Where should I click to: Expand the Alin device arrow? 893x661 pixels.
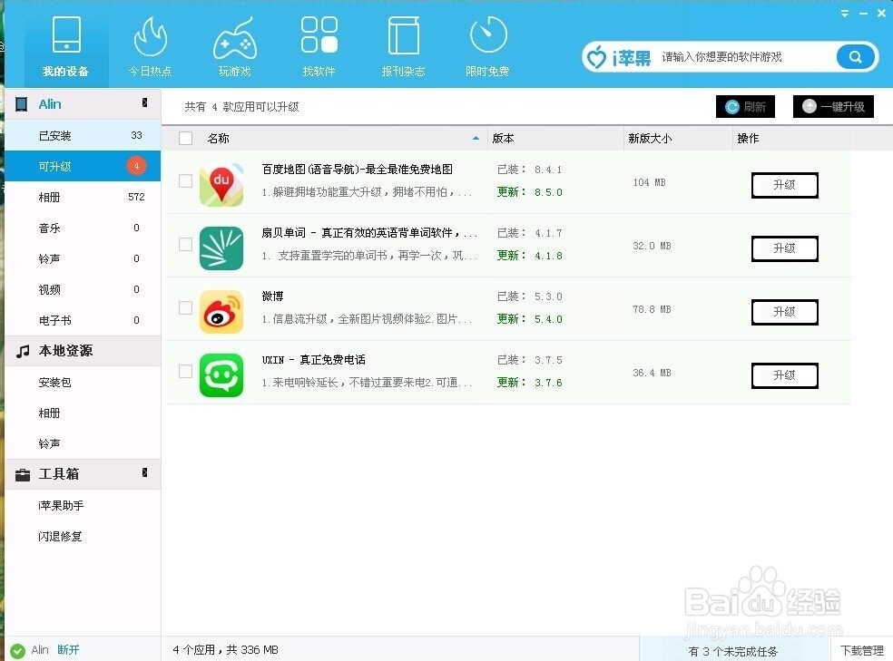(144, 102)
